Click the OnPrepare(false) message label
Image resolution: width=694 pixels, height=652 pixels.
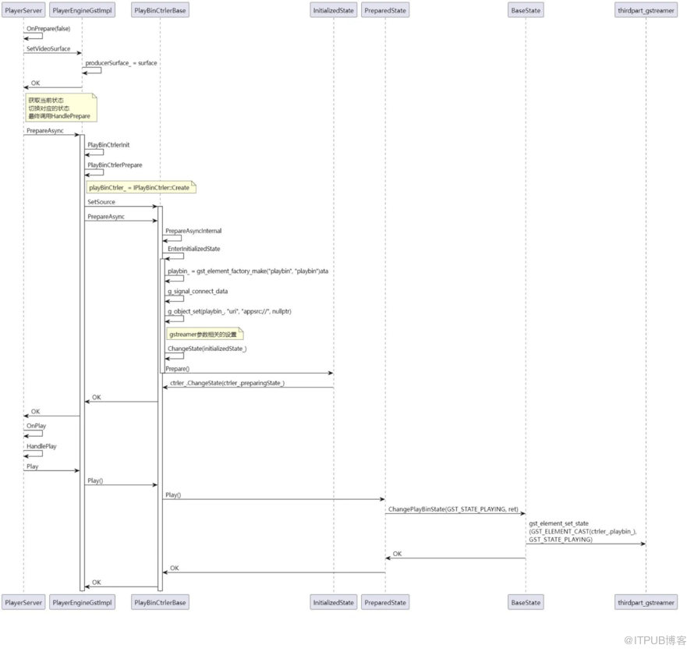tap(48, 29)
